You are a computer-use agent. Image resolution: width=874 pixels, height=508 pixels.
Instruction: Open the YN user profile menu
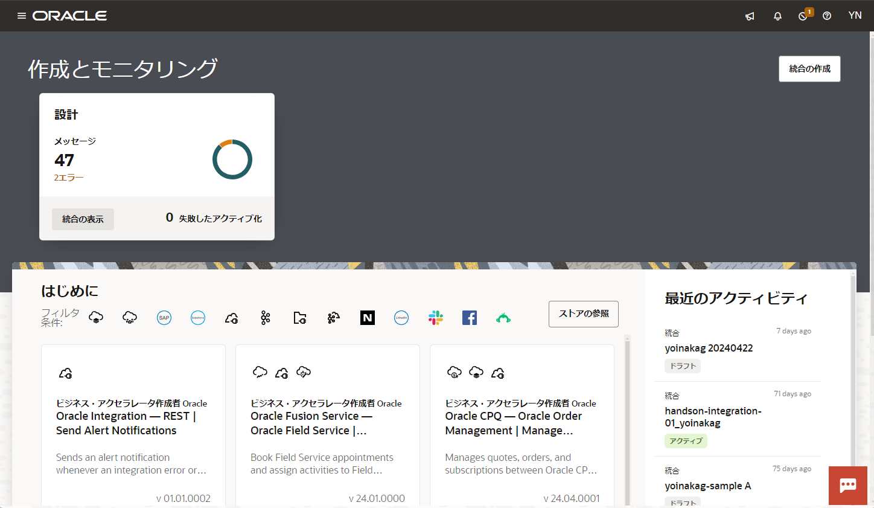click(855, 16)
